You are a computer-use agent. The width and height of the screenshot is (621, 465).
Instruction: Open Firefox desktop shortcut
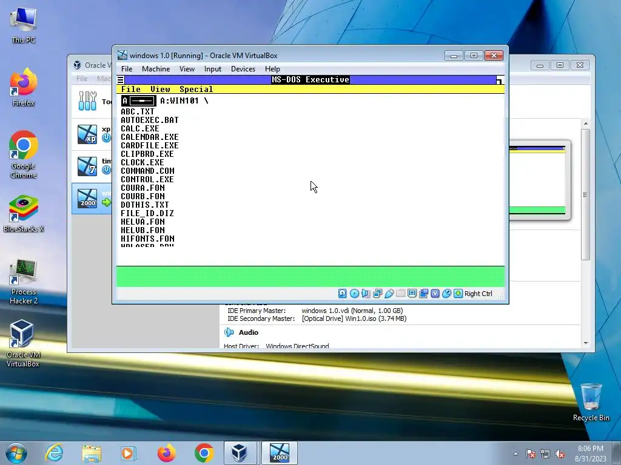coord(24,87)
